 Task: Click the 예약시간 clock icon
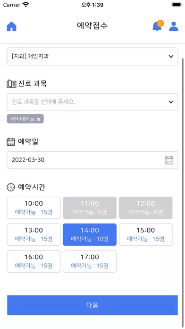[11, 187]
